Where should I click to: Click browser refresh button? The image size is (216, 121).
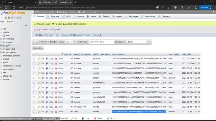coord(6,7)
